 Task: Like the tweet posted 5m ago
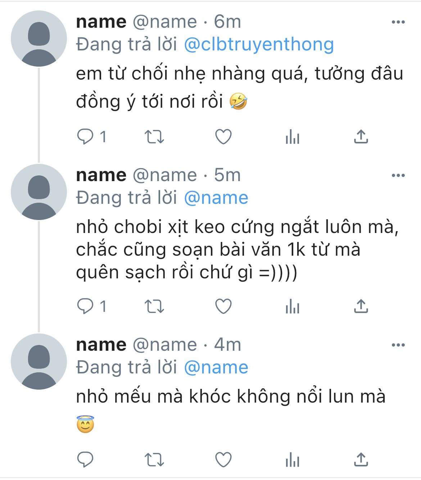click(x=223, y=306)
